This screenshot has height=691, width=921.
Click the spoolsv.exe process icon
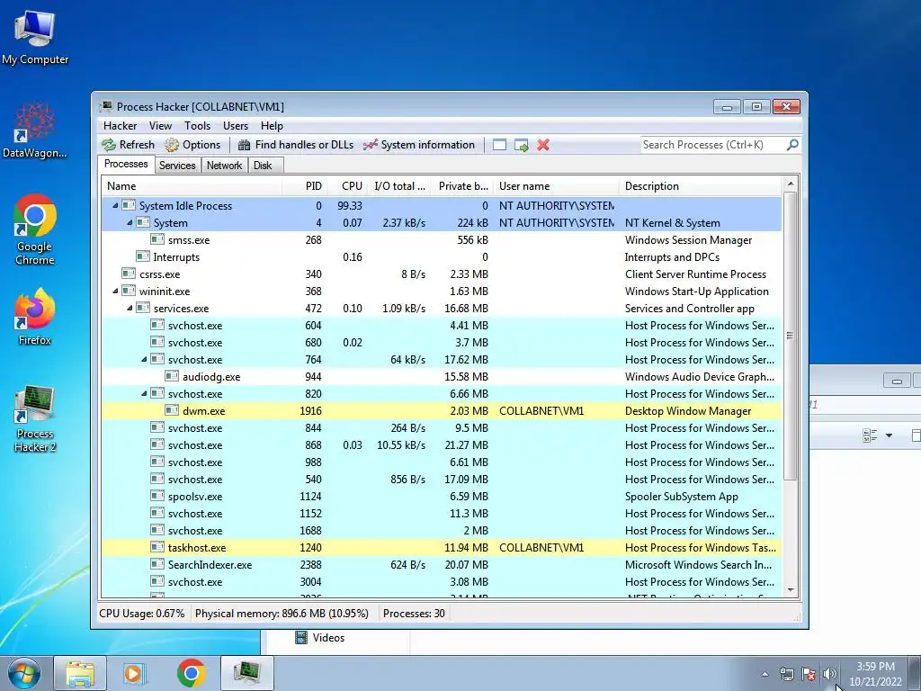pyautogui.click(x=156, y=496)
